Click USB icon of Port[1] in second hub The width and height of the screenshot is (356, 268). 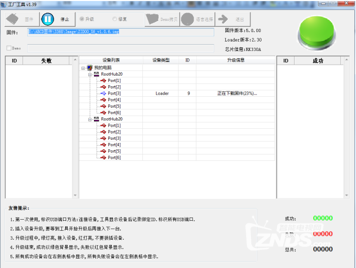[103, 126]
